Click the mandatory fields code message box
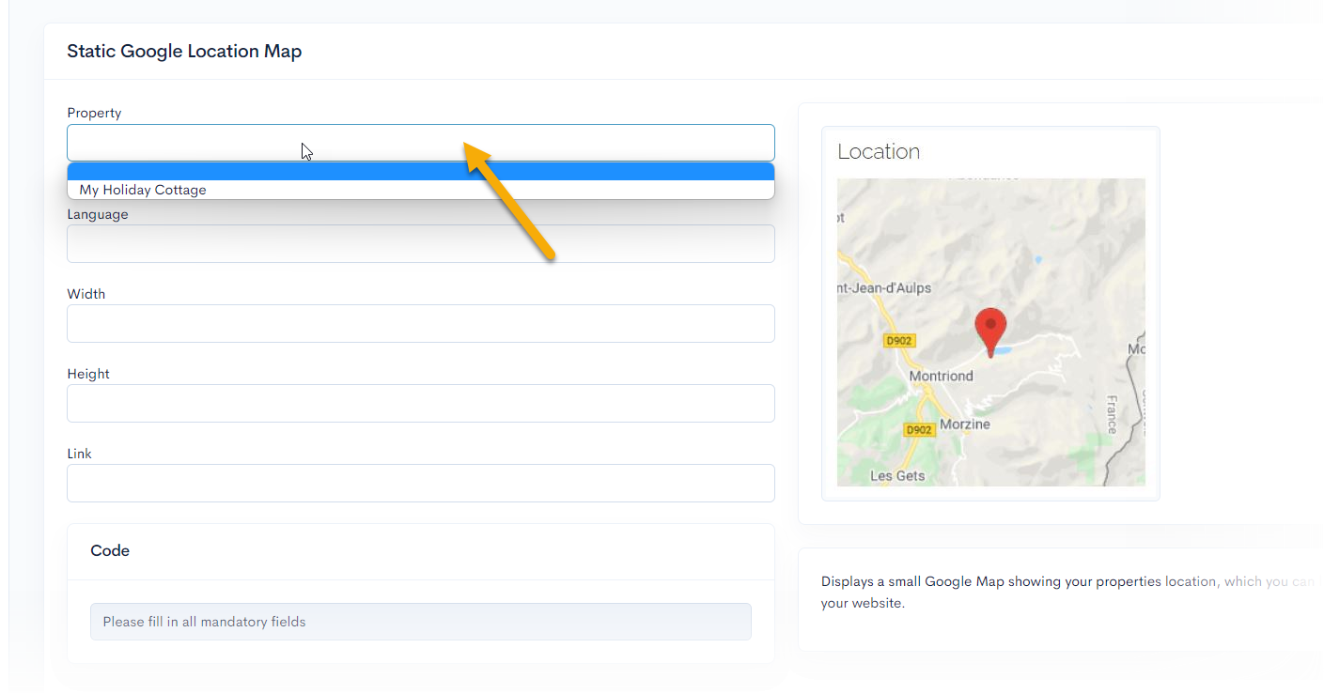1324x694 pixels. [x=420, y=622]
